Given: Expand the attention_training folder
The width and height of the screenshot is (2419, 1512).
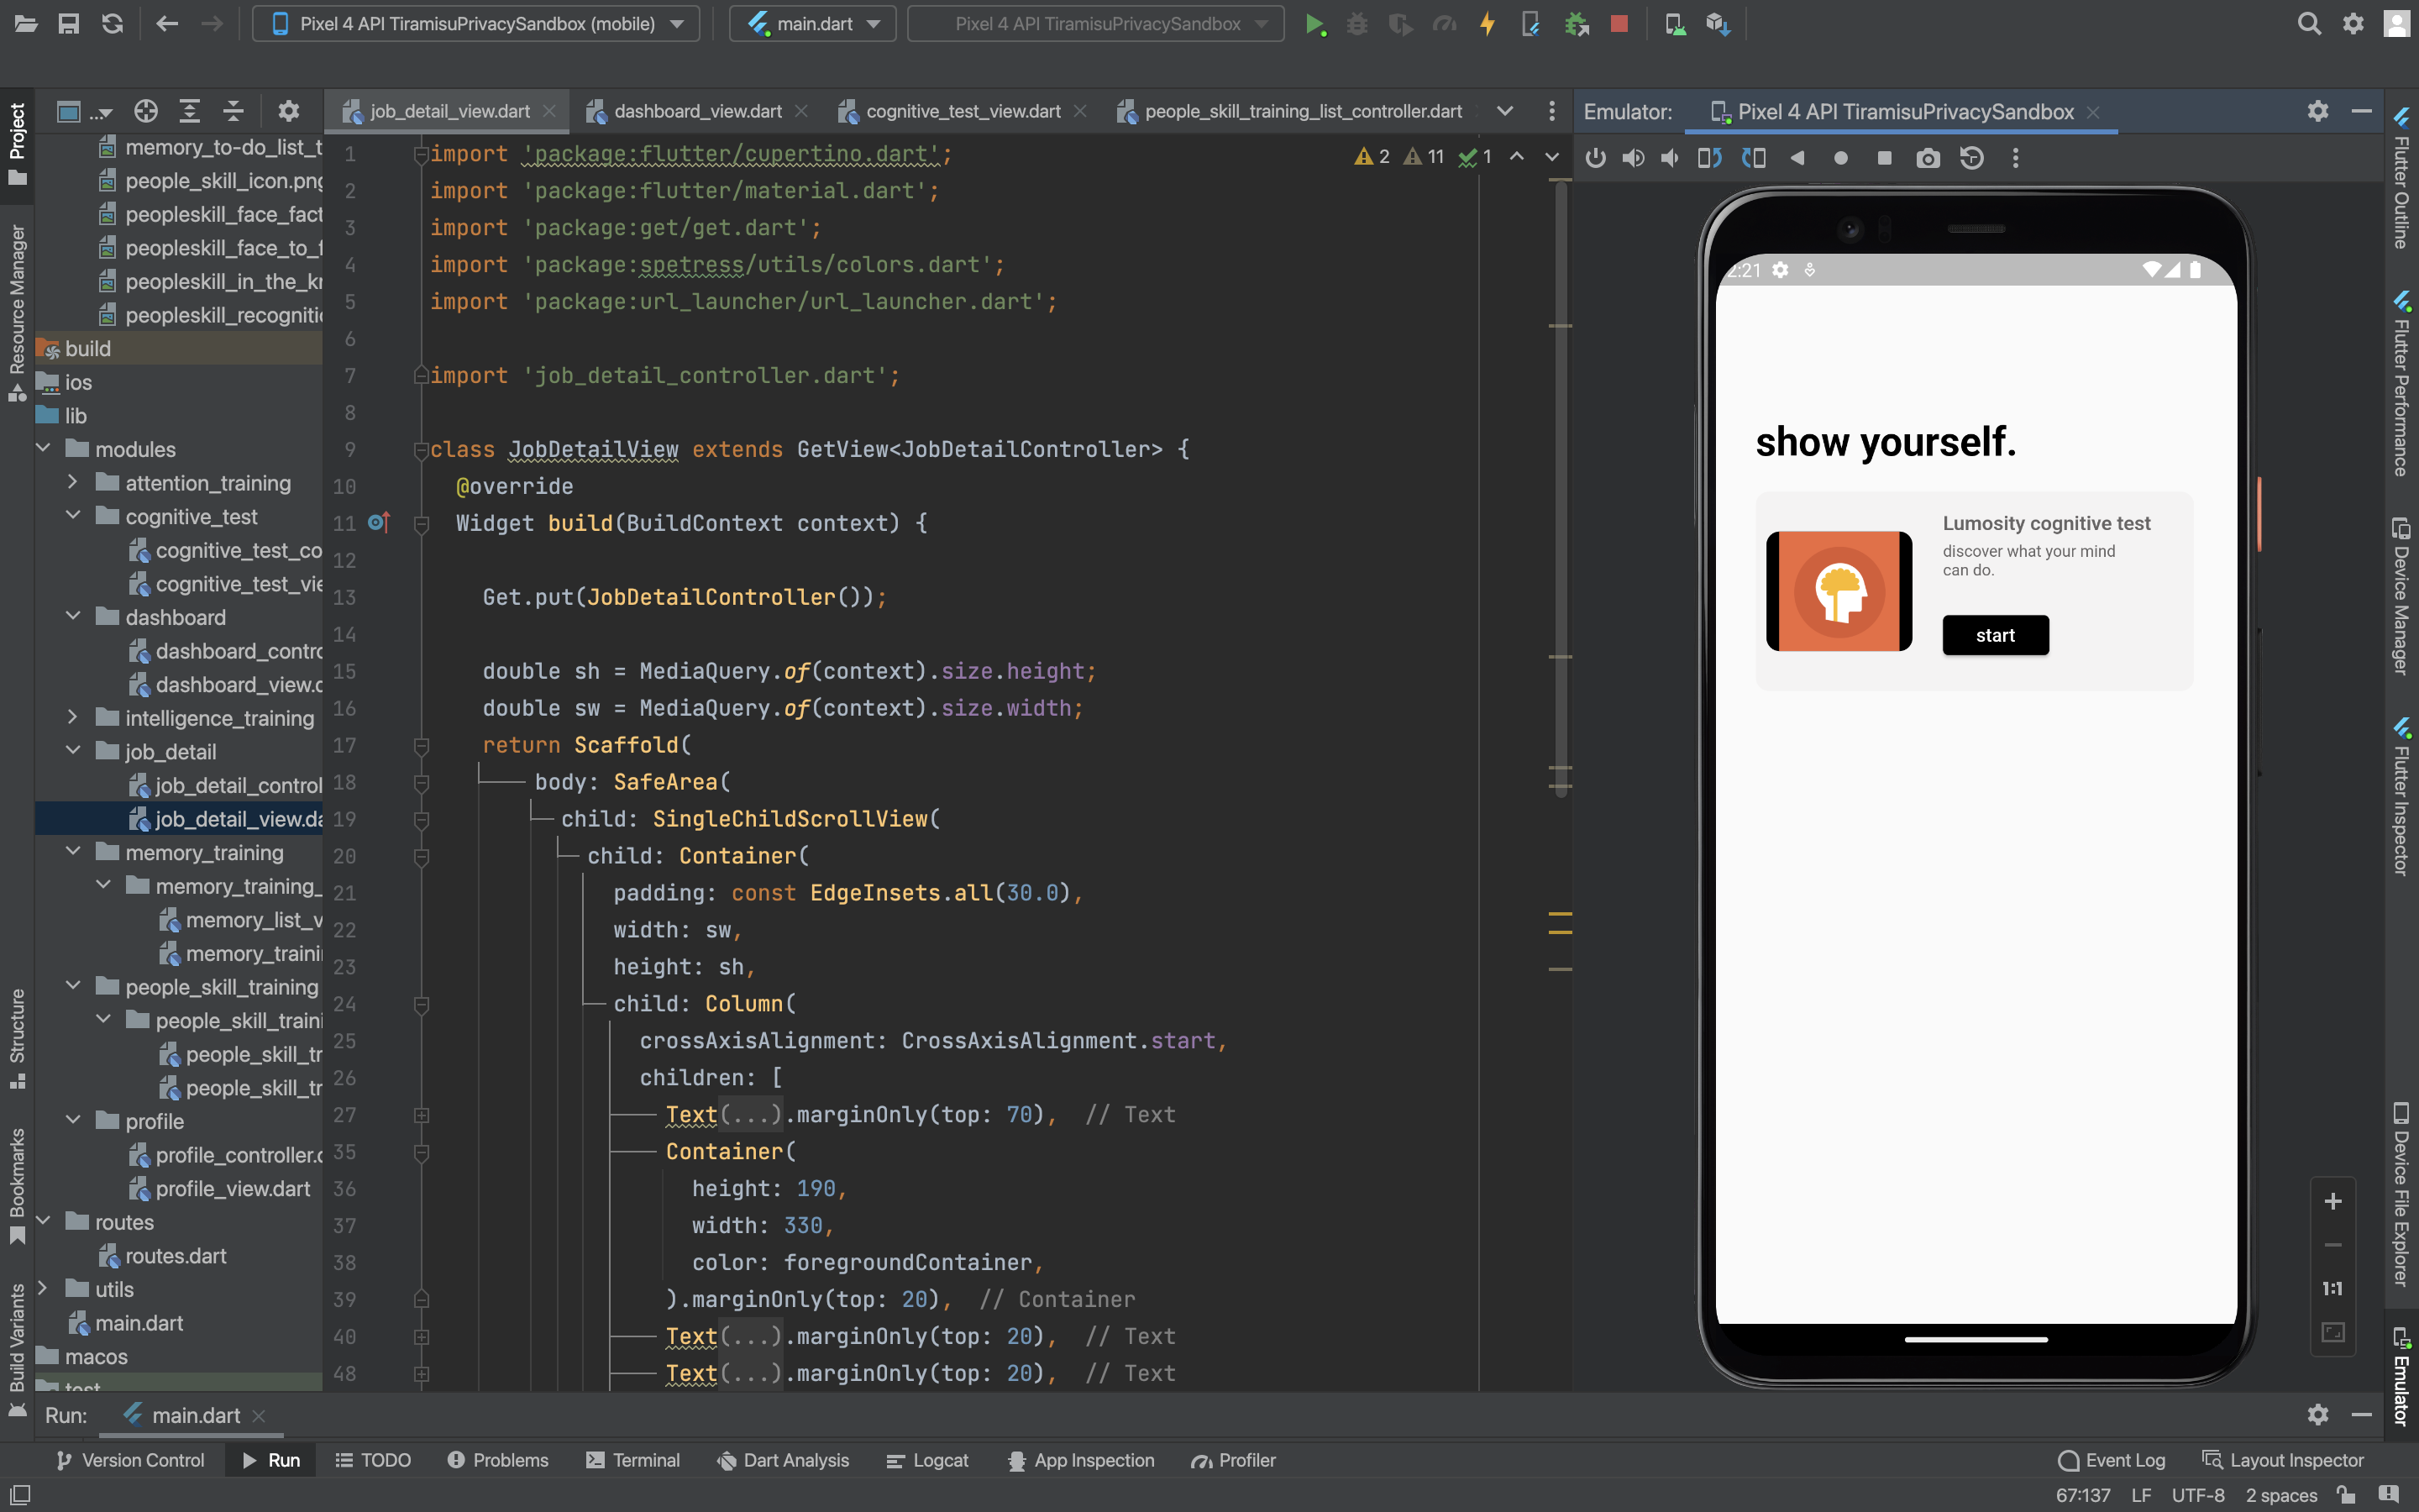Looking at the screenshot, I should coord(72,483).
